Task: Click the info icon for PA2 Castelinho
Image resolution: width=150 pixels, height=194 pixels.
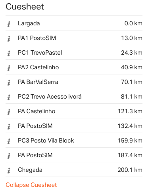Action: pyautogui.click(x=9, y=68)
